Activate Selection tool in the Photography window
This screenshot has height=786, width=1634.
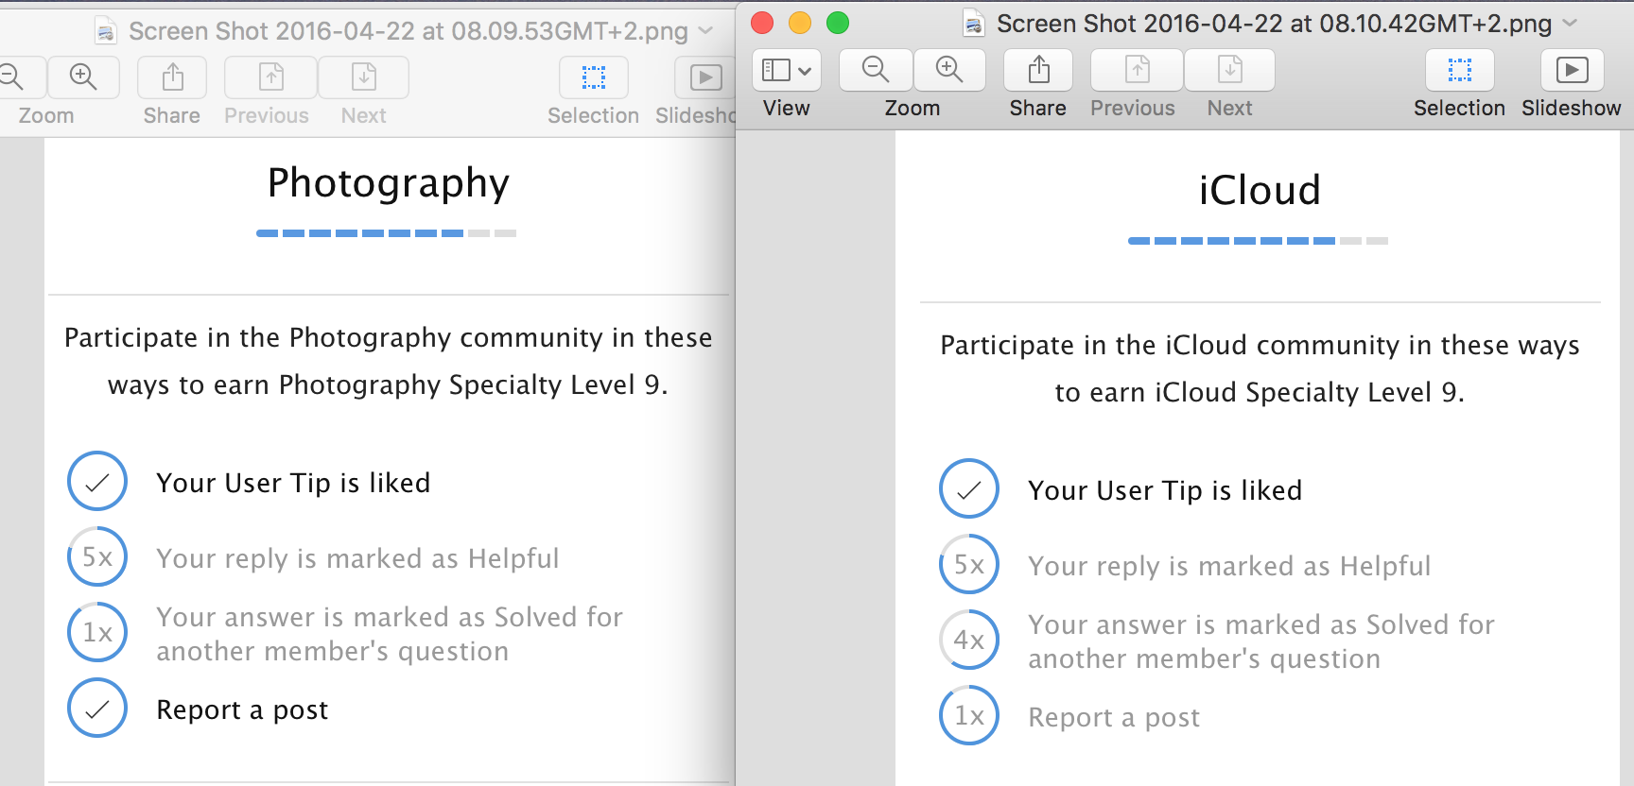594,77
